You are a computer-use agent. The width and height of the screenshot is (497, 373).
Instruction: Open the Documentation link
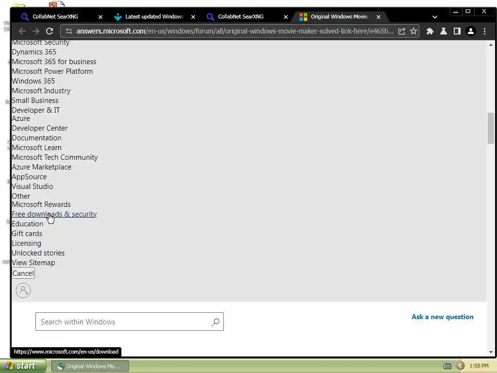36,138
